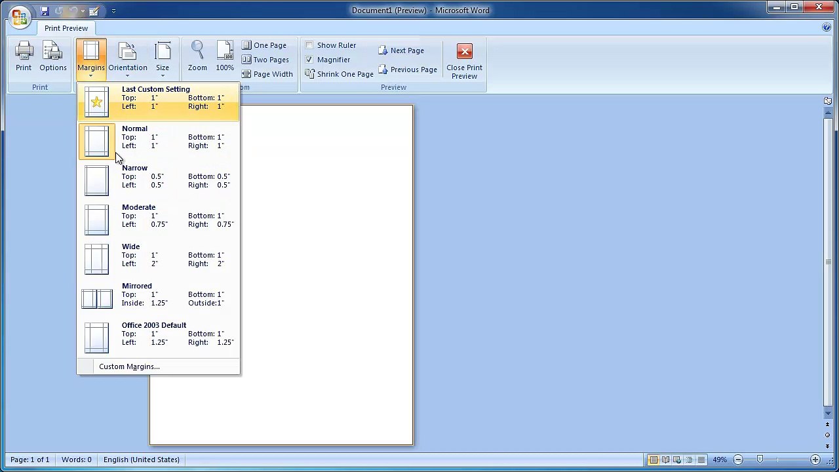Open the Office Button menu
This screenshot has width=839, height=472.
coord(19,16)
